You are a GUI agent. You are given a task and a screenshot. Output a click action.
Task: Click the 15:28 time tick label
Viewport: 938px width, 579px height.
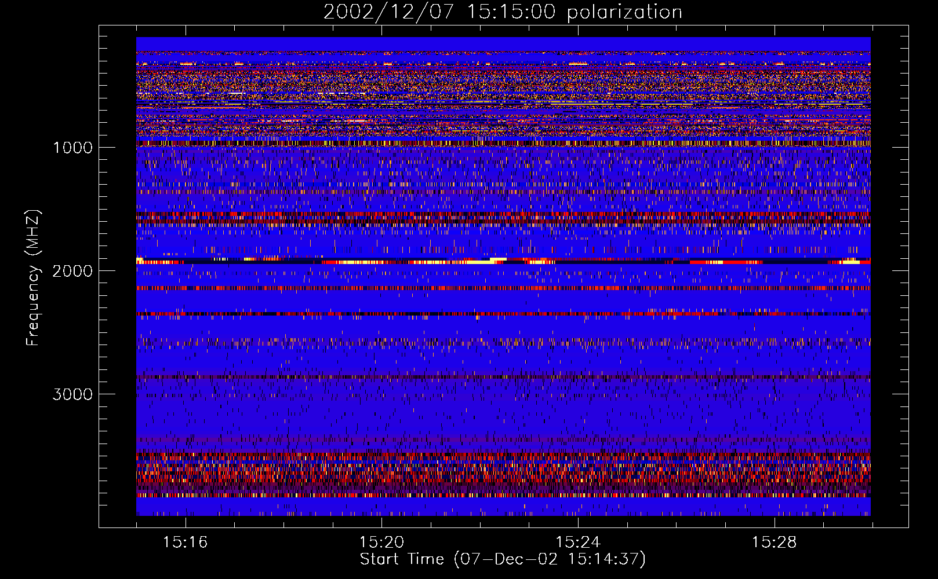tap(775, 543)
